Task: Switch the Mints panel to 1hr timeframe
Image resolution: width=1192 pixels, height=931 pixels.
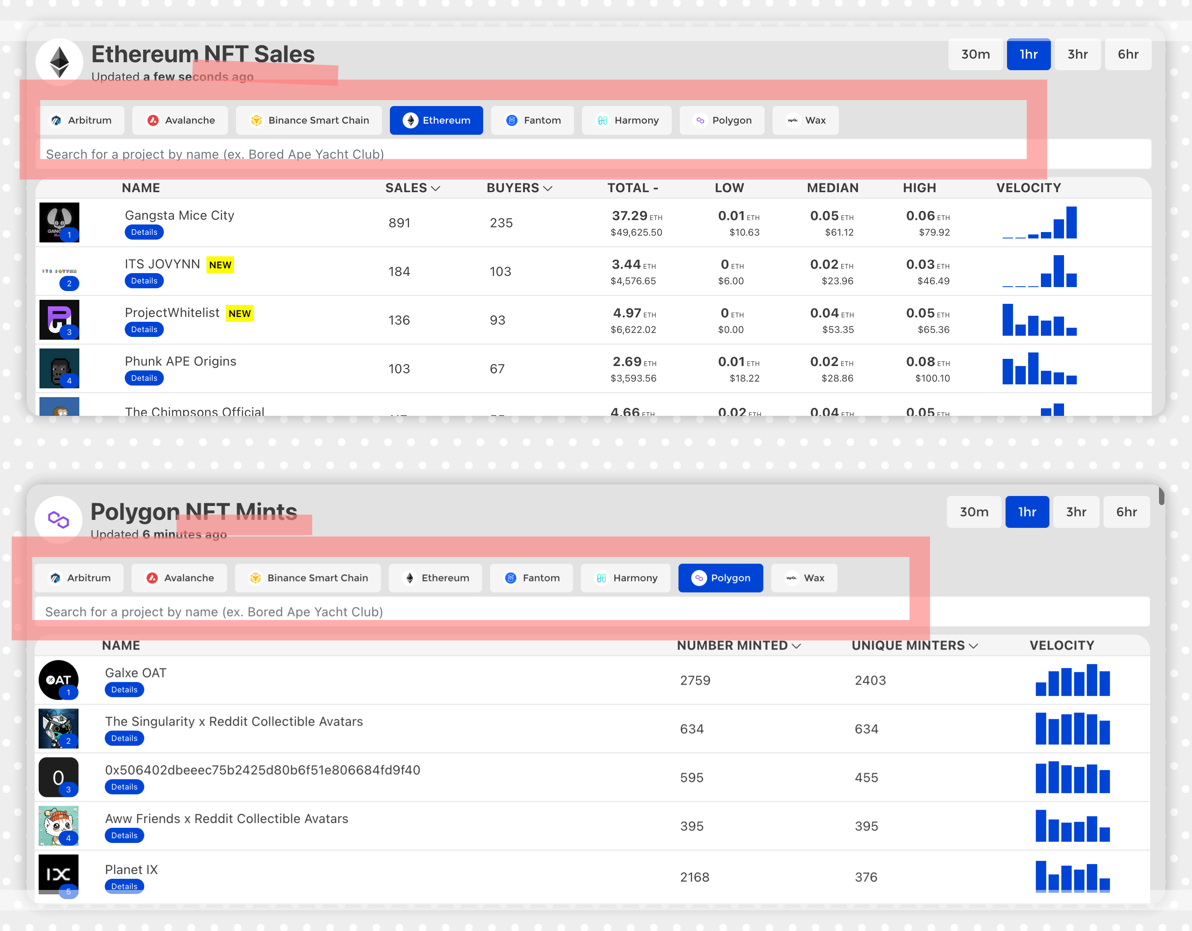Action: tap(1027, 512)
